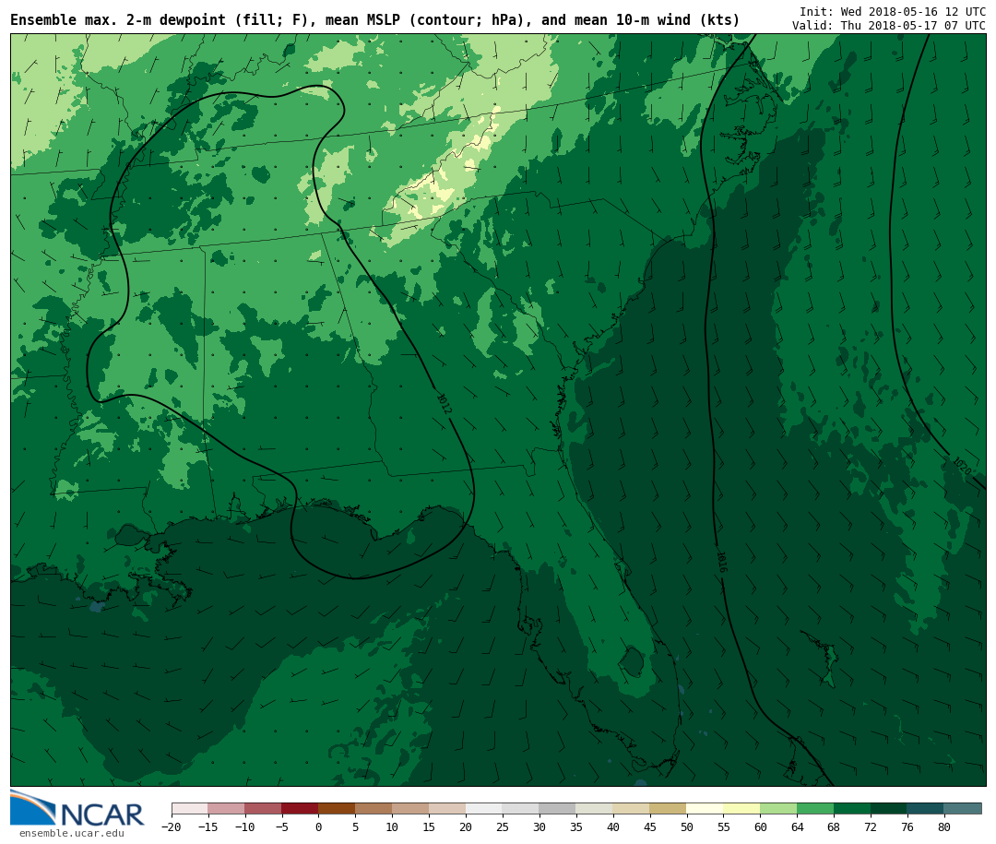Image resolution: width=996 pixels, height=844 pixels.
Task: Click the map title text
Action: click(374, 19)
